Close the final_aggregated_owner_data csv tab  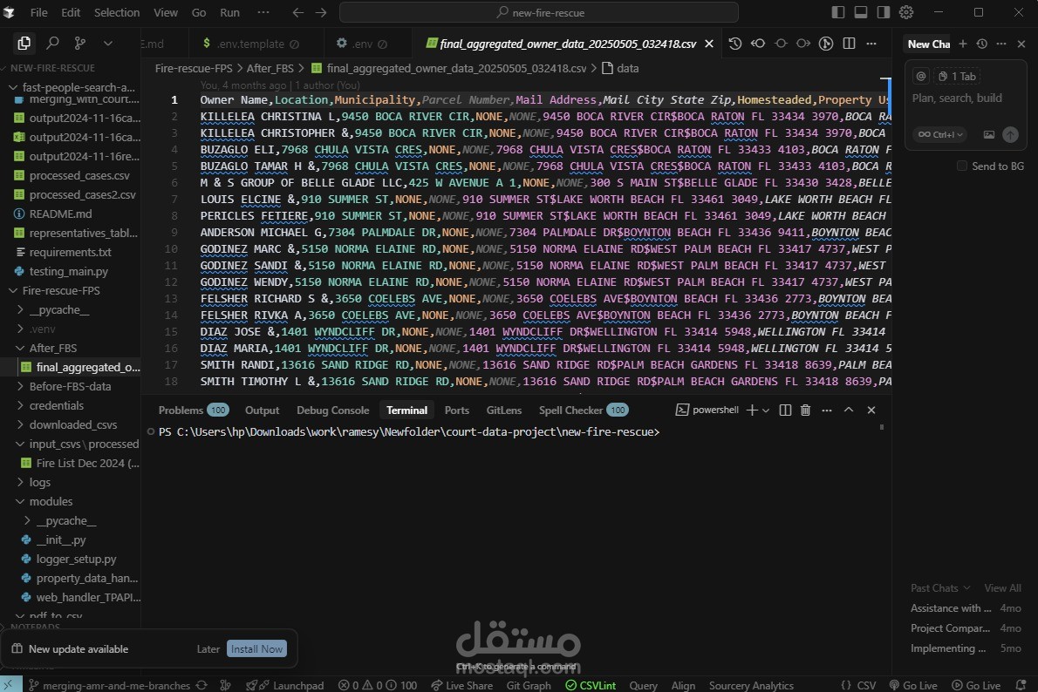(x=709, y=43)
